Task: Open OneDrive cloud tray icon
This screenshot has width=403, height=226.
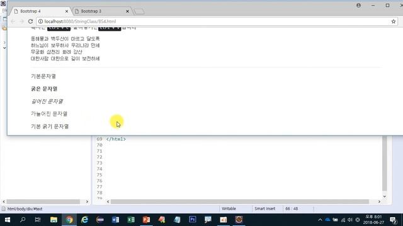Action: tap(327, 220)
